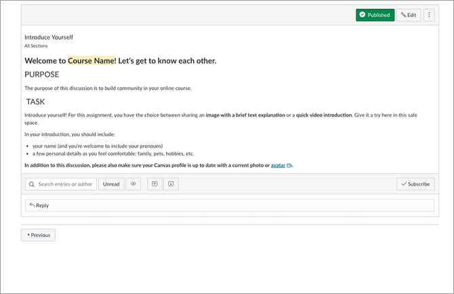This screenshot has height=294, width=454.
Task: Click the checkmark icon on Subscribe button
Action: click(x=404, y=184)
